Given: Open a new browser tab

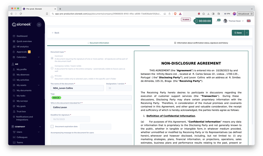Looking at the screenshot, I should [x=60, y=9].
